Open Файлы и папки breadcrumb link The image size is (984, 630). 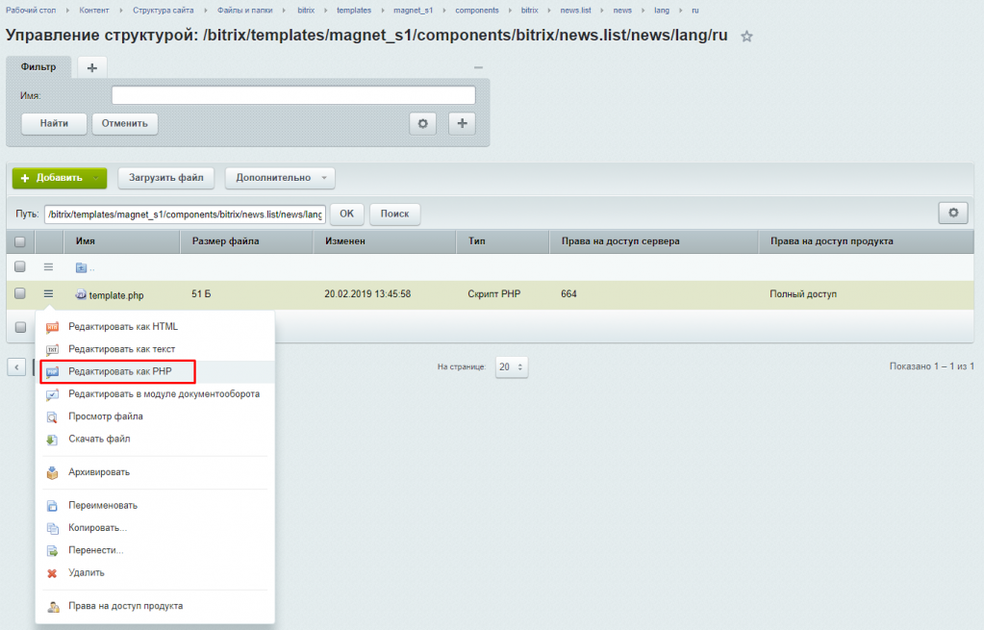[244, 11]
